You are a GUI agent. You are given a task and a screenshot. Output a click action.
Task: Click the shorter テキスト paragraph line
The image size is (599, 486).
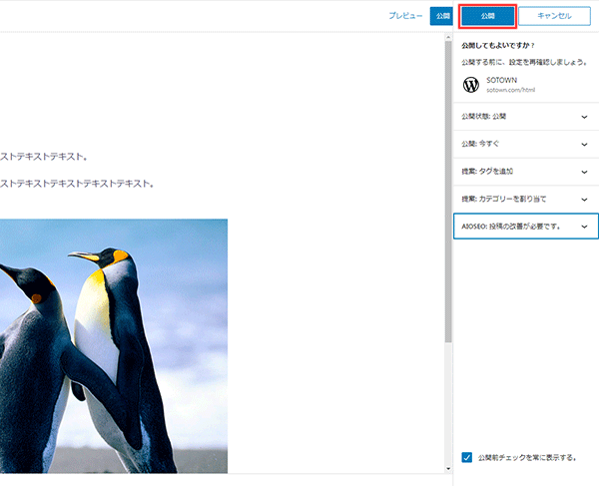coord(44,157)
